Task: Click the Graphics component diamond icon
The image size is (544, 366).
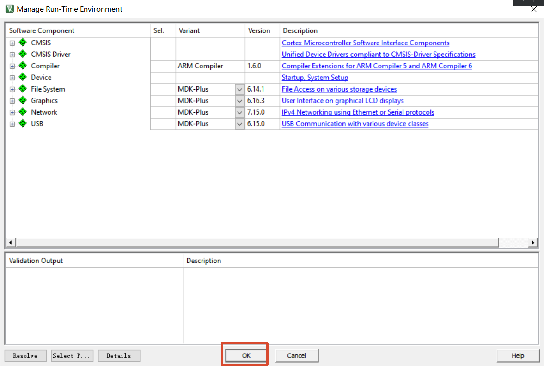Action: [23, 100]
